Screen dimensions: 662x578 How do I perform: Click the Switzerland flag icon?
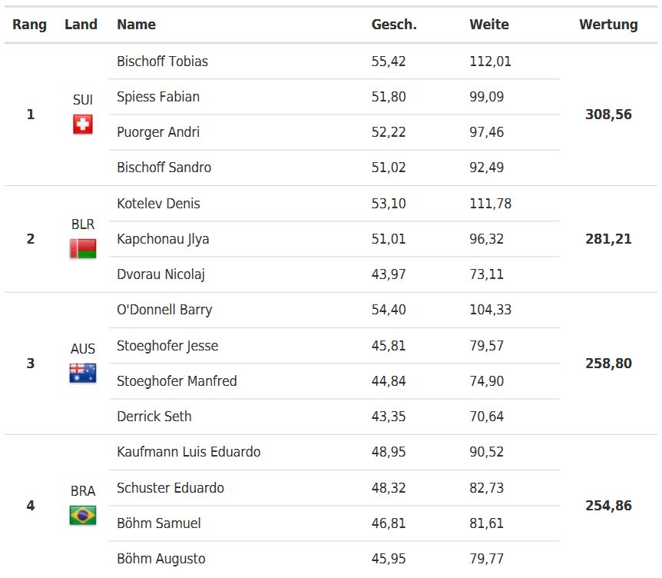tap(83, 125)
